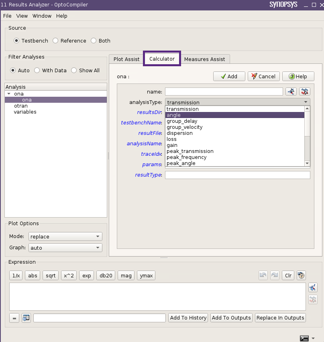Image resolution: width=324 pixels, height=342 pixels.
Task: Apply the x^2 function button
Action: (69, 275)
